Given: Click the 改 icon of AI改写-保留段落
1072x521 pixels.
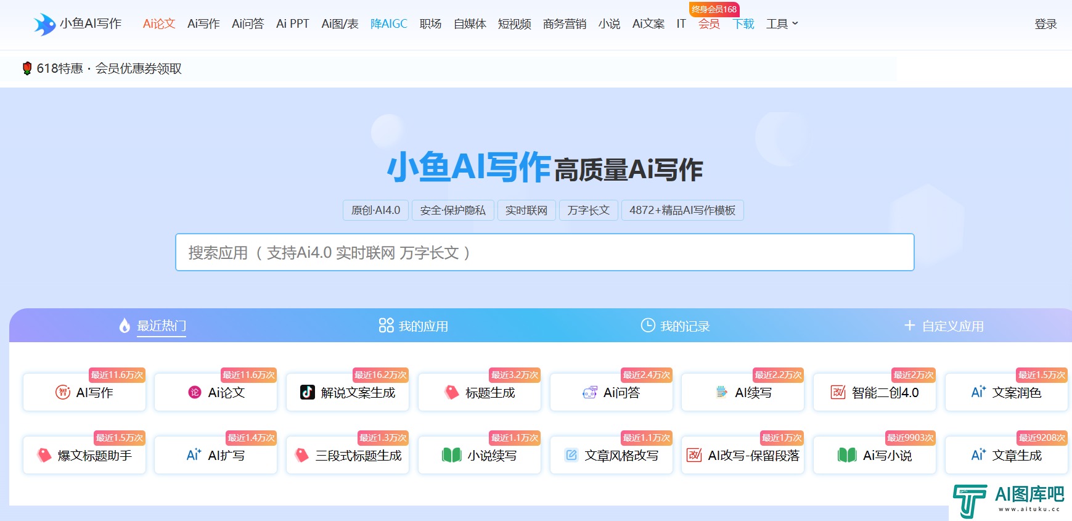Looking at the screenshot, I should [x=695, y=455].
